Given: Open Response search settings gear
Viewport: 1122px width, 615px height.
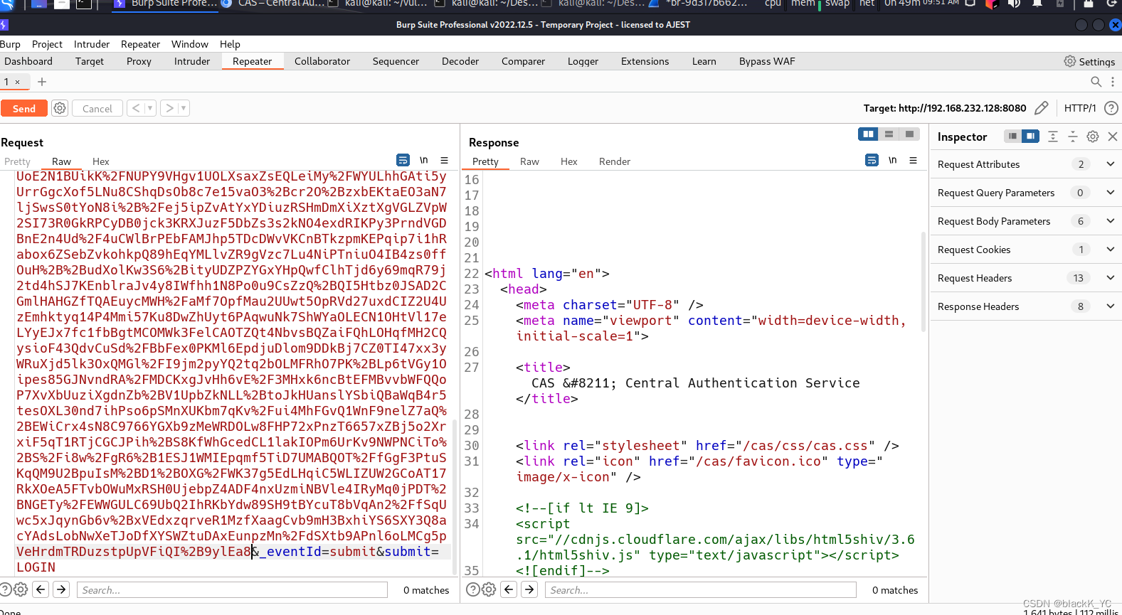Looking at the screenshot, I should [489, 589].
